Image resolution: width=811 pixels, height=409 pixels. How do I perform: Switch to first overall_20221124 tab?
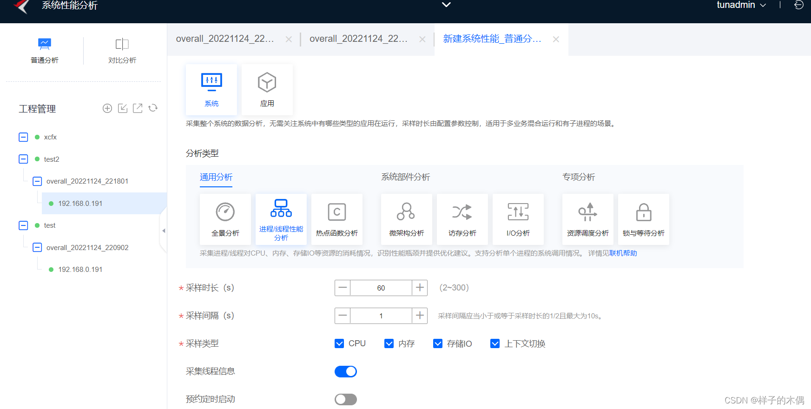point(225,39)
